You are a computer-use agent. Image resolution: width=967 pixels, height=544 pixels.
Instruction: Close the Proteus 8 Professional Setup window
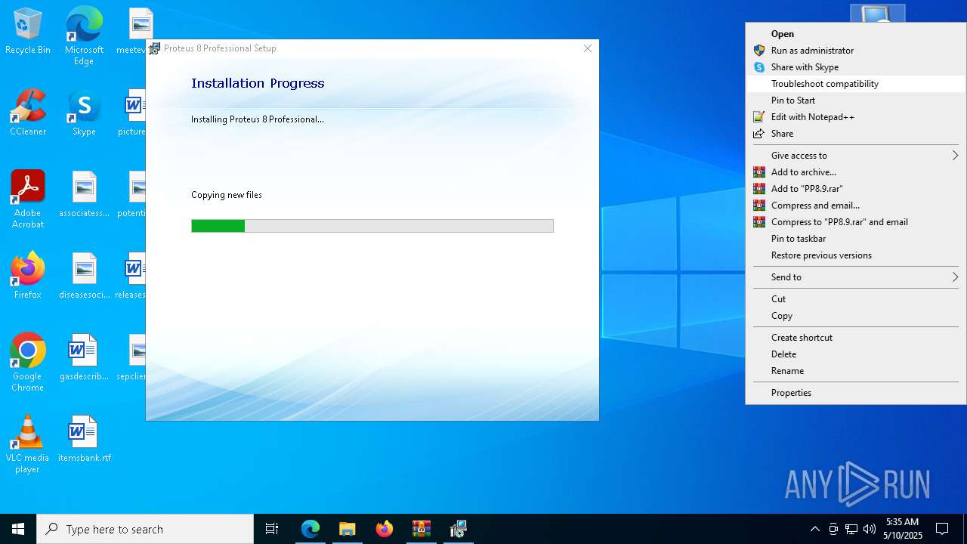(588, 48)
